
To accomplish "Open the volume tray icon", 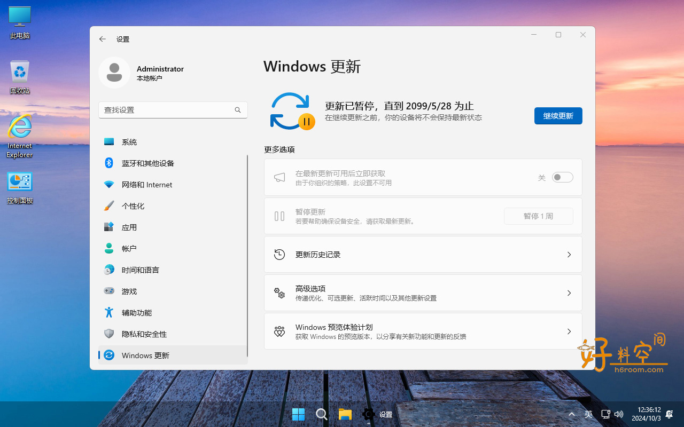I will click(x=619, y=414).
